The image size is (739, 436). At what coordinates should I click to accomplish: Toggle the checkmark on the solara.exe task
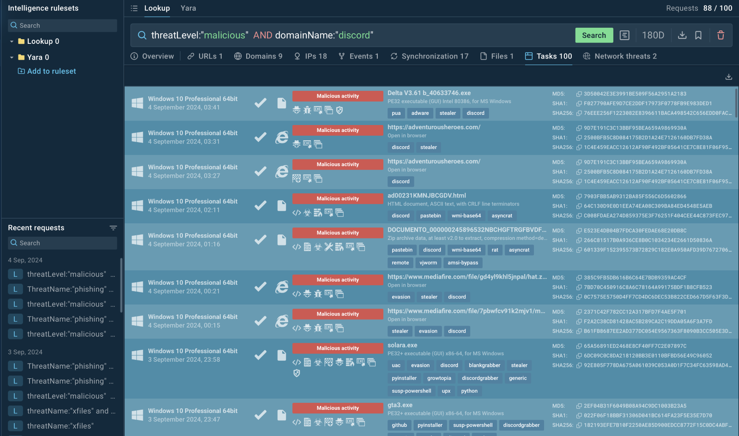pos(260,355)
